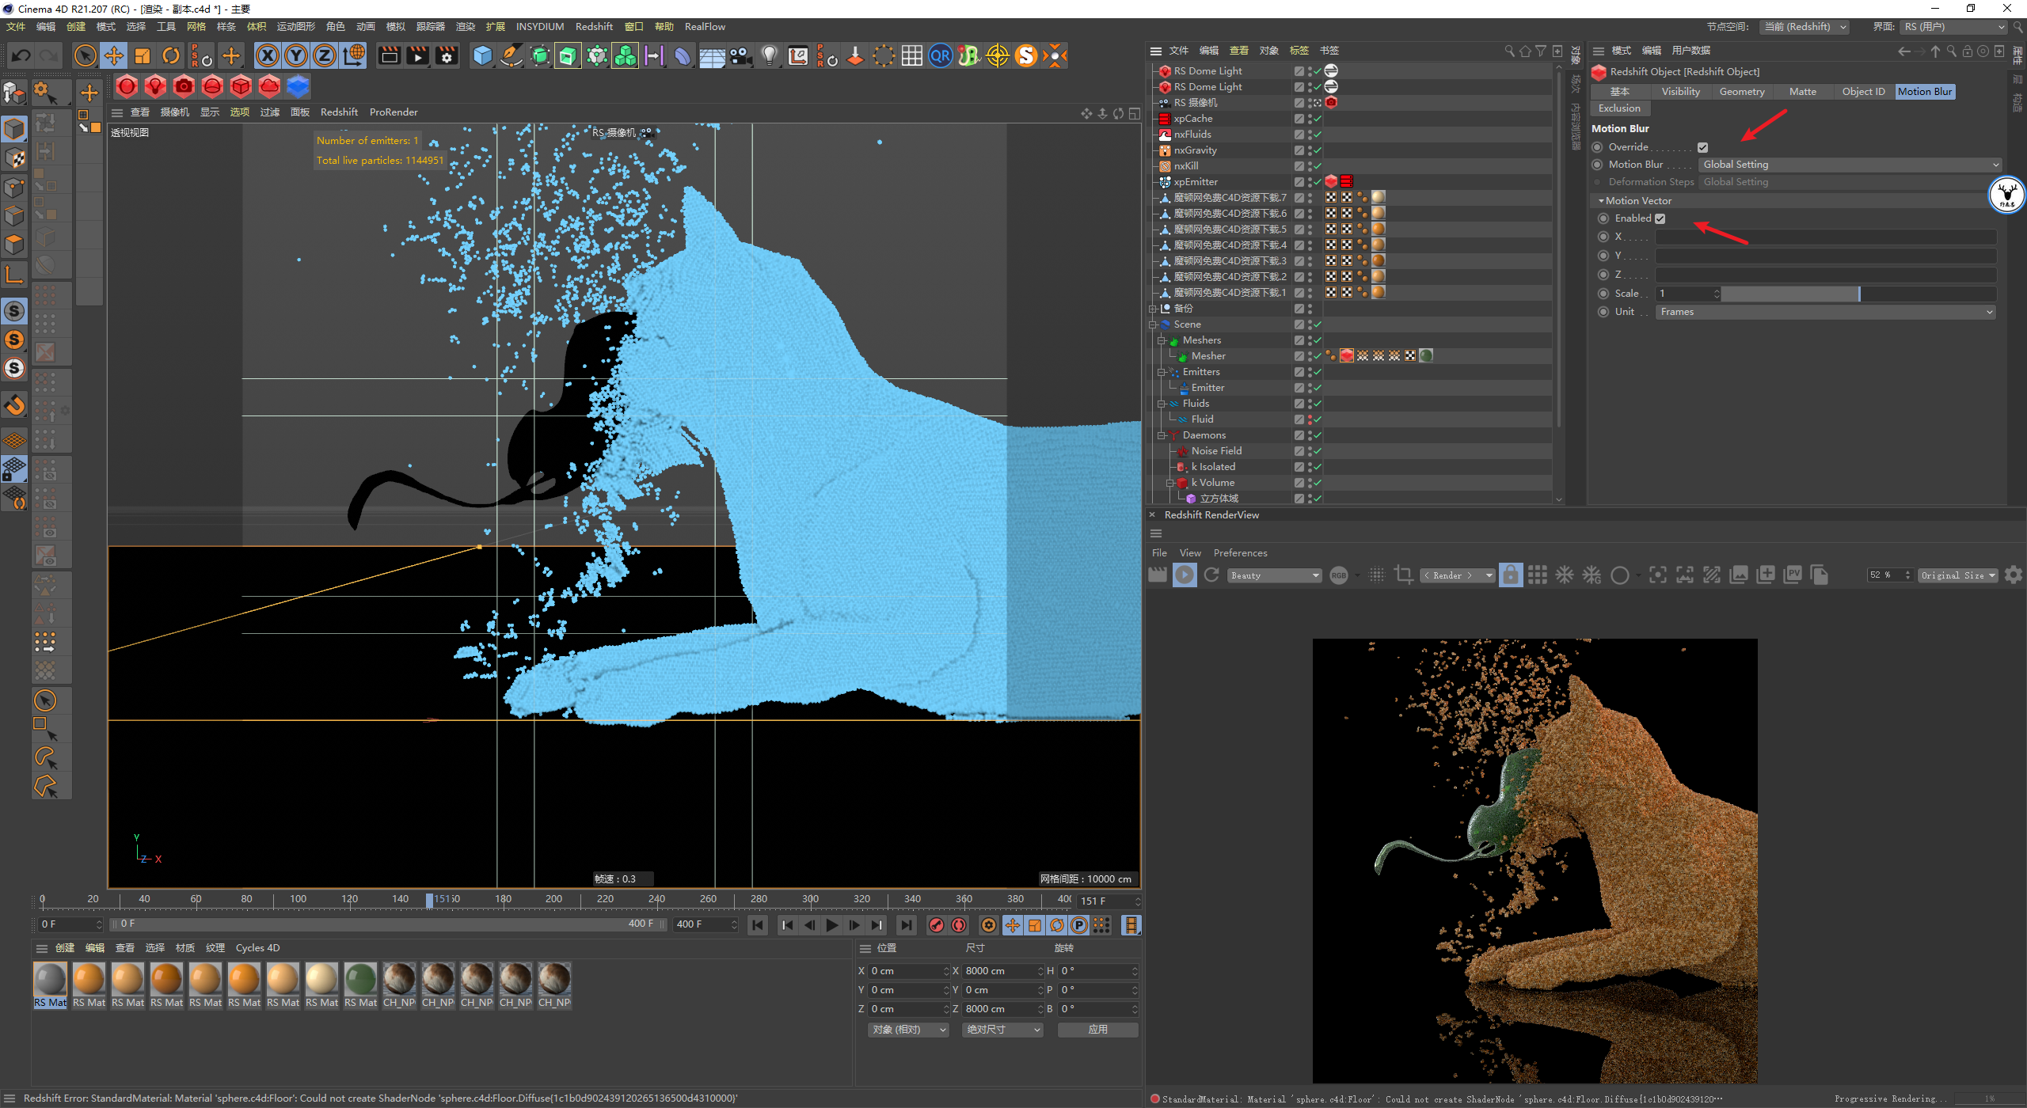Switch to the Visibility tab

tap(1680, 92)
